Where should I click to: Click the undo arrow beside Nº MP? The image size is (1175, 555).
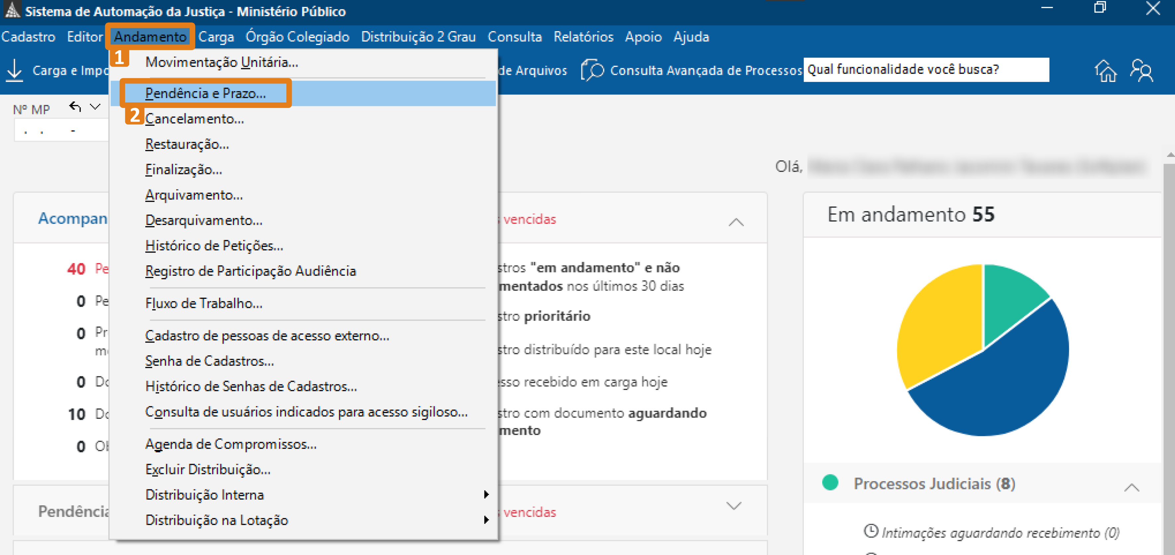75,106
